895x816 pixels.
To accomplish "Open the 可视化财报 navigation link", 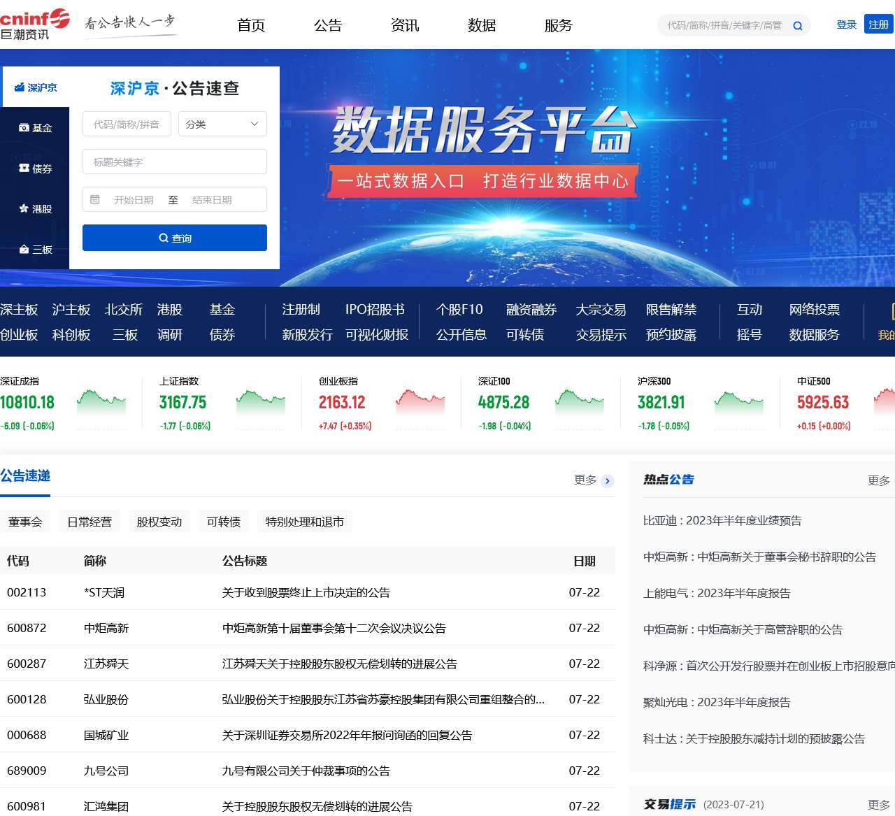I will 377,335.
